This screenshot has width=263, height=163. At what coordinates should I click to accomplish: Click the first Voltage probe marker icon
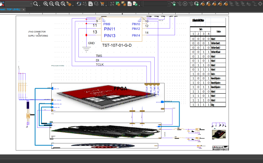[x=202, y=4]
